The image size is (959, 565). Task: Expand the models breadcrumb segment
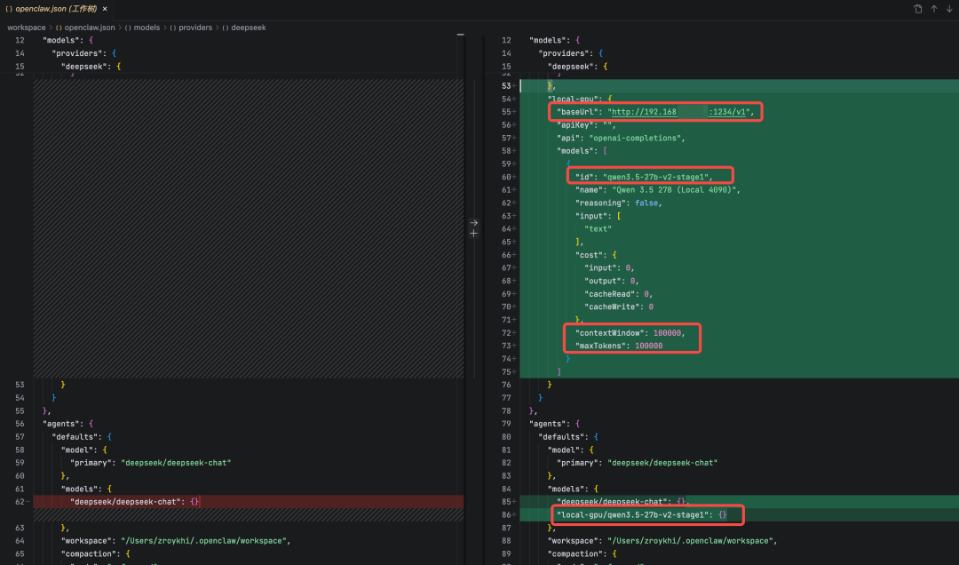147,28
